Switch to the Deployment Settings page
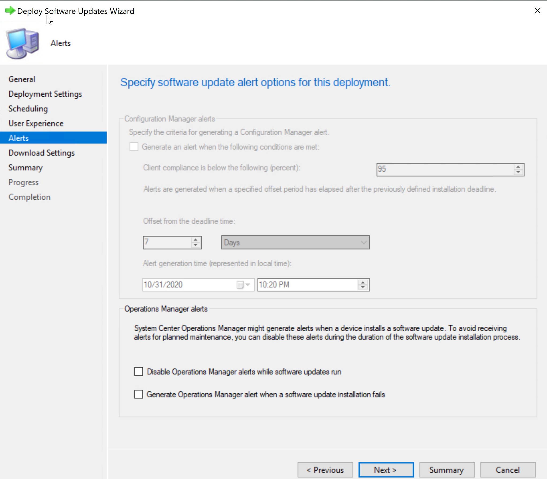 [x=45, y=94]
